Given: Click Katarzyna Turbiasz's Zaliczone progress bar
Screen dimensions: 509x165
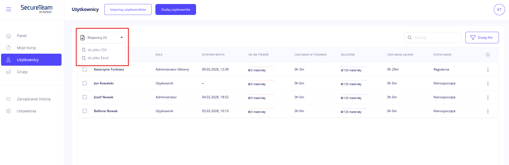Looking at the screenshot, I should [354, 67].
